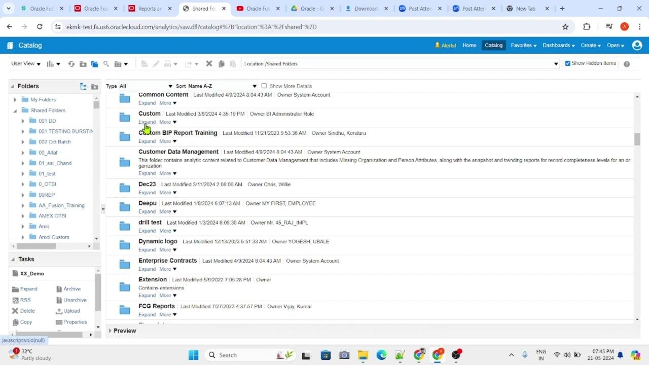
Task: Open the Enterprise Contracts folder name
Action: (x=167, y=261)
